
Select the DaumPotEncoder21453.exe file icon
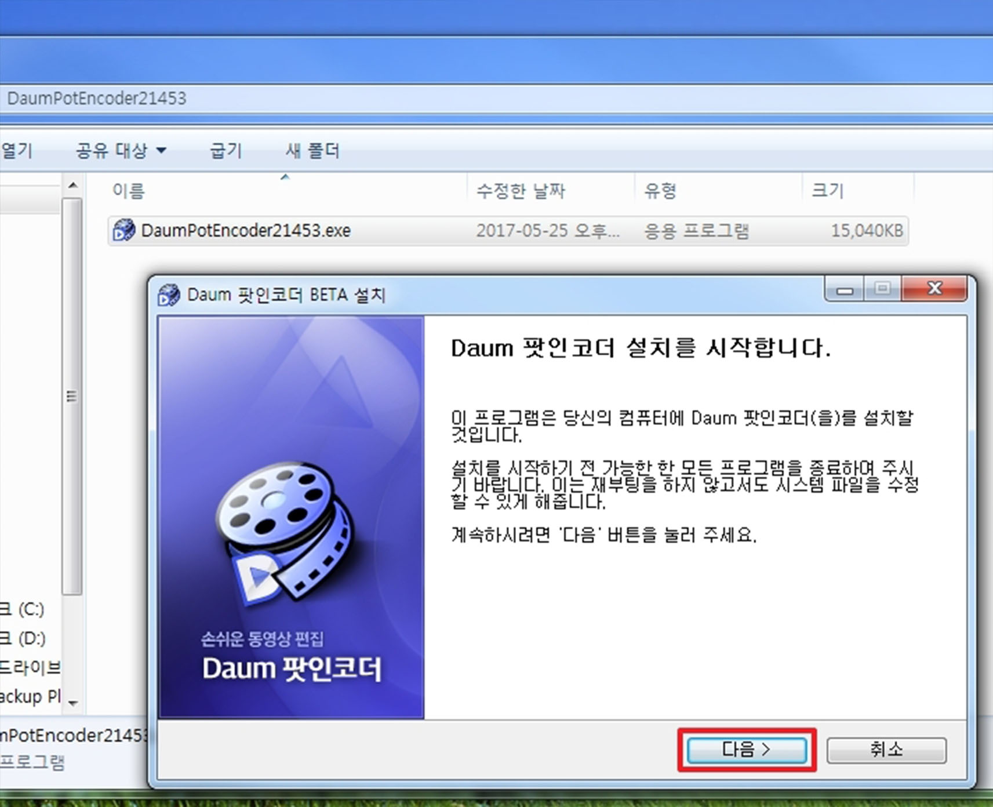pyautogui.click(x=123, y=230)
